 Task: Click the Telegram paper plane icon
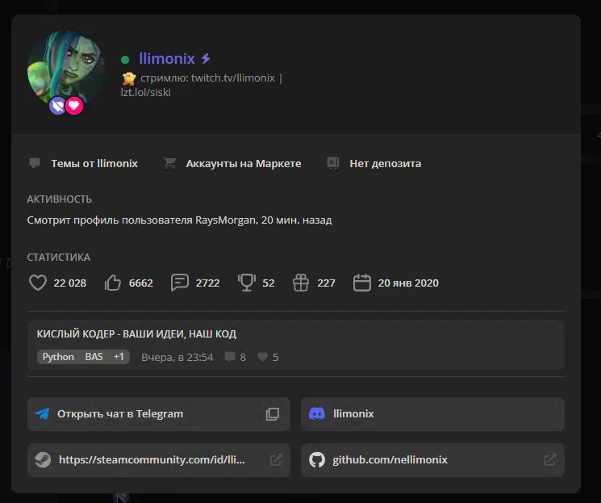pos(43,413)
